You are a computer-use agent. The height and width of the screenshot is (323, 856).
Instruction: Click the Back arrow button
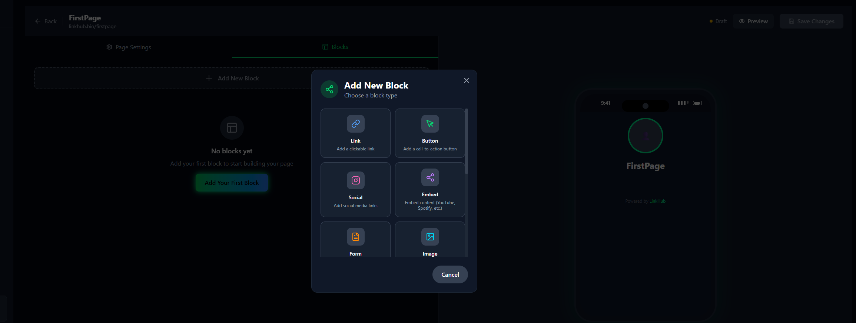46,21
